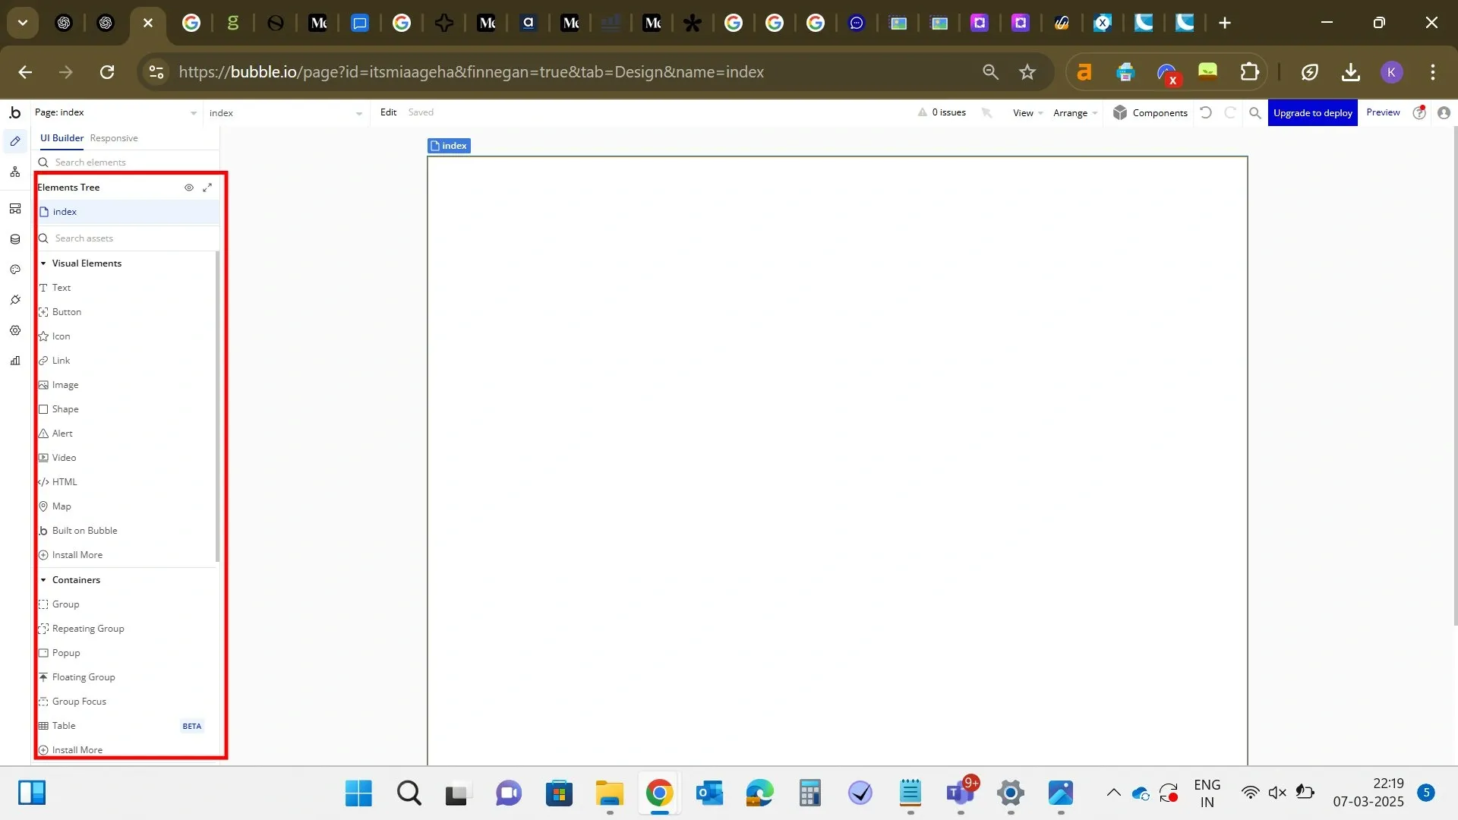The image size is (1458, 820).
Task: Click the Preview link
Action: (x=1383, y=112)
